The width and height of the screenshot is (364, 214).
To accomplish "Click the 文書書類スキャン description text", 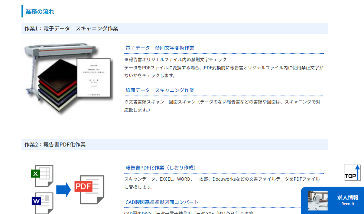I will 222,106.
